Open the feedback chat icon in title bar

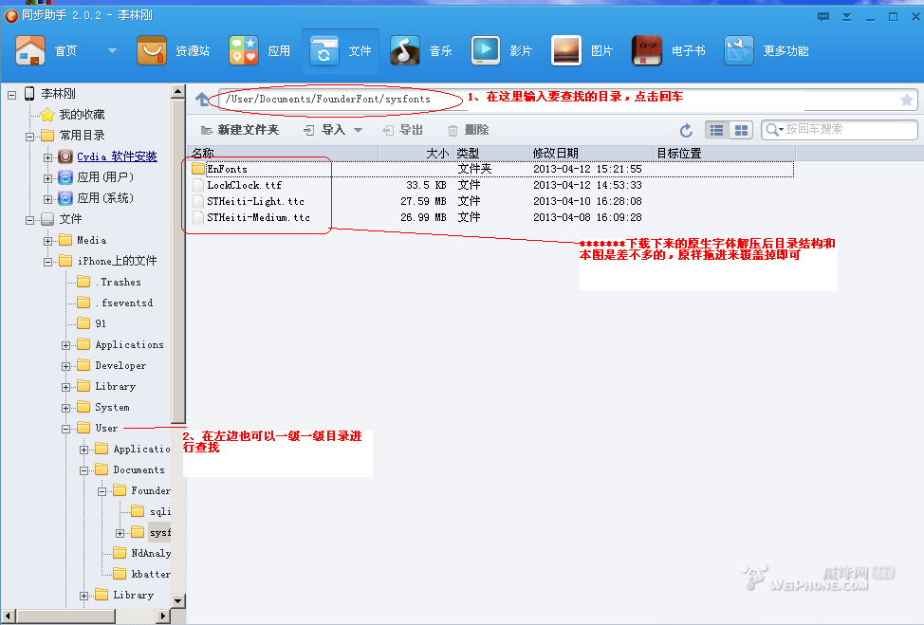click(823, 17)
